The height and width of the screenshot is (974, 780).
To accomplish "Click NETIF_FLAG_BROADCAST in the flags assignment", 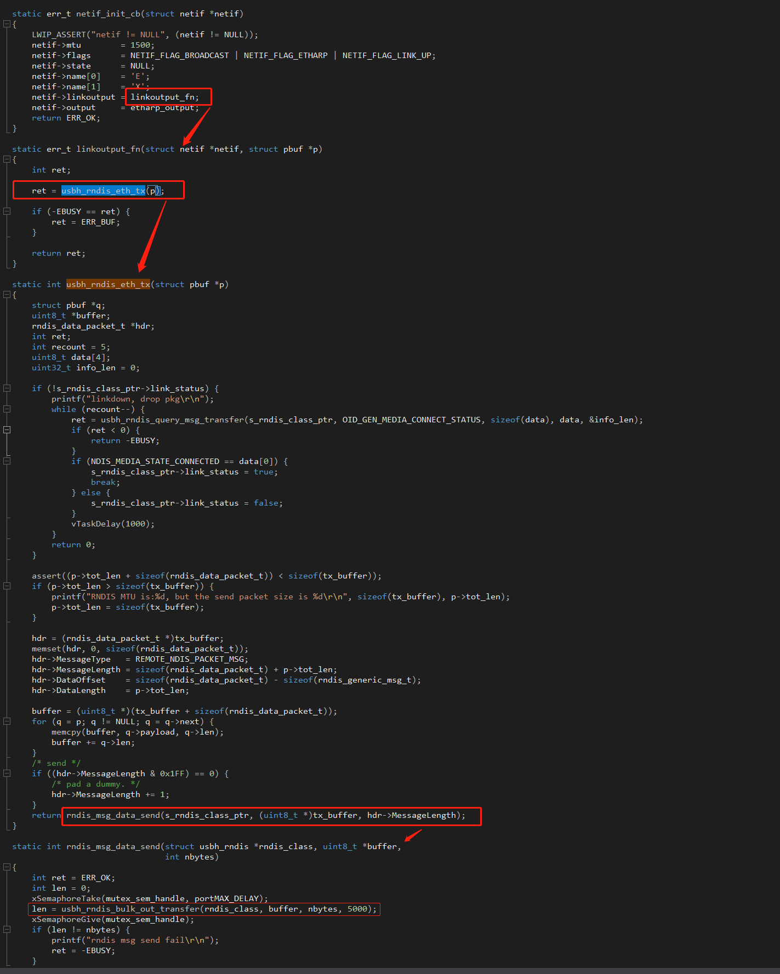I will click(x=180, y=55).
